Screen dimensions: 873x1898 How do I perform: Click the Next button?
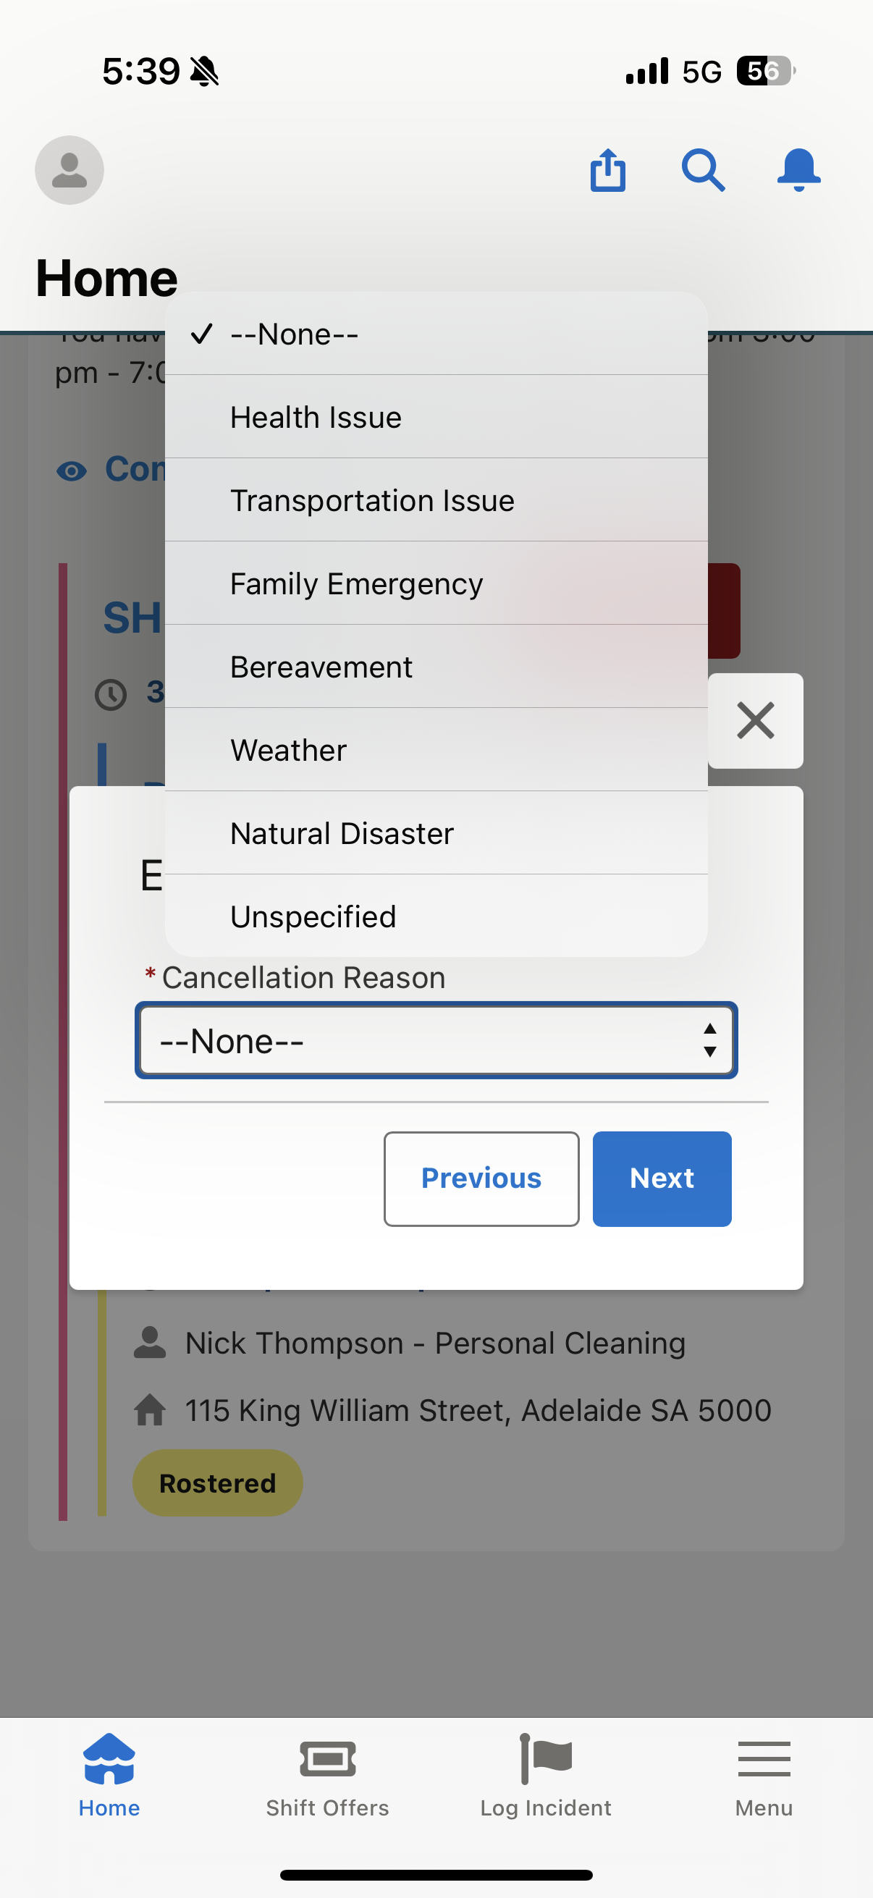[662, 1178]
